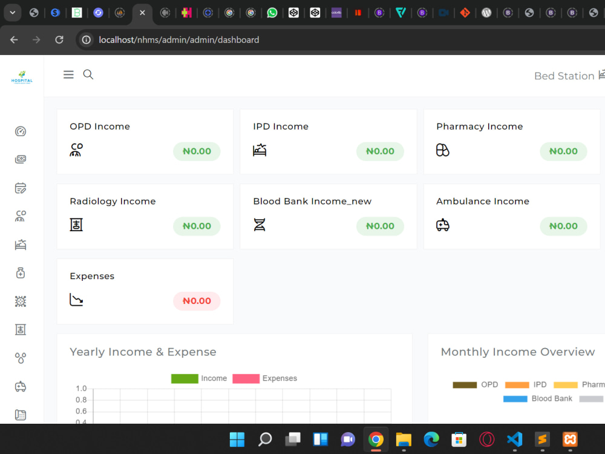Switch to the green B Bootstrap tab
Screen dimensions: 605x454
[x=77, y=13]
